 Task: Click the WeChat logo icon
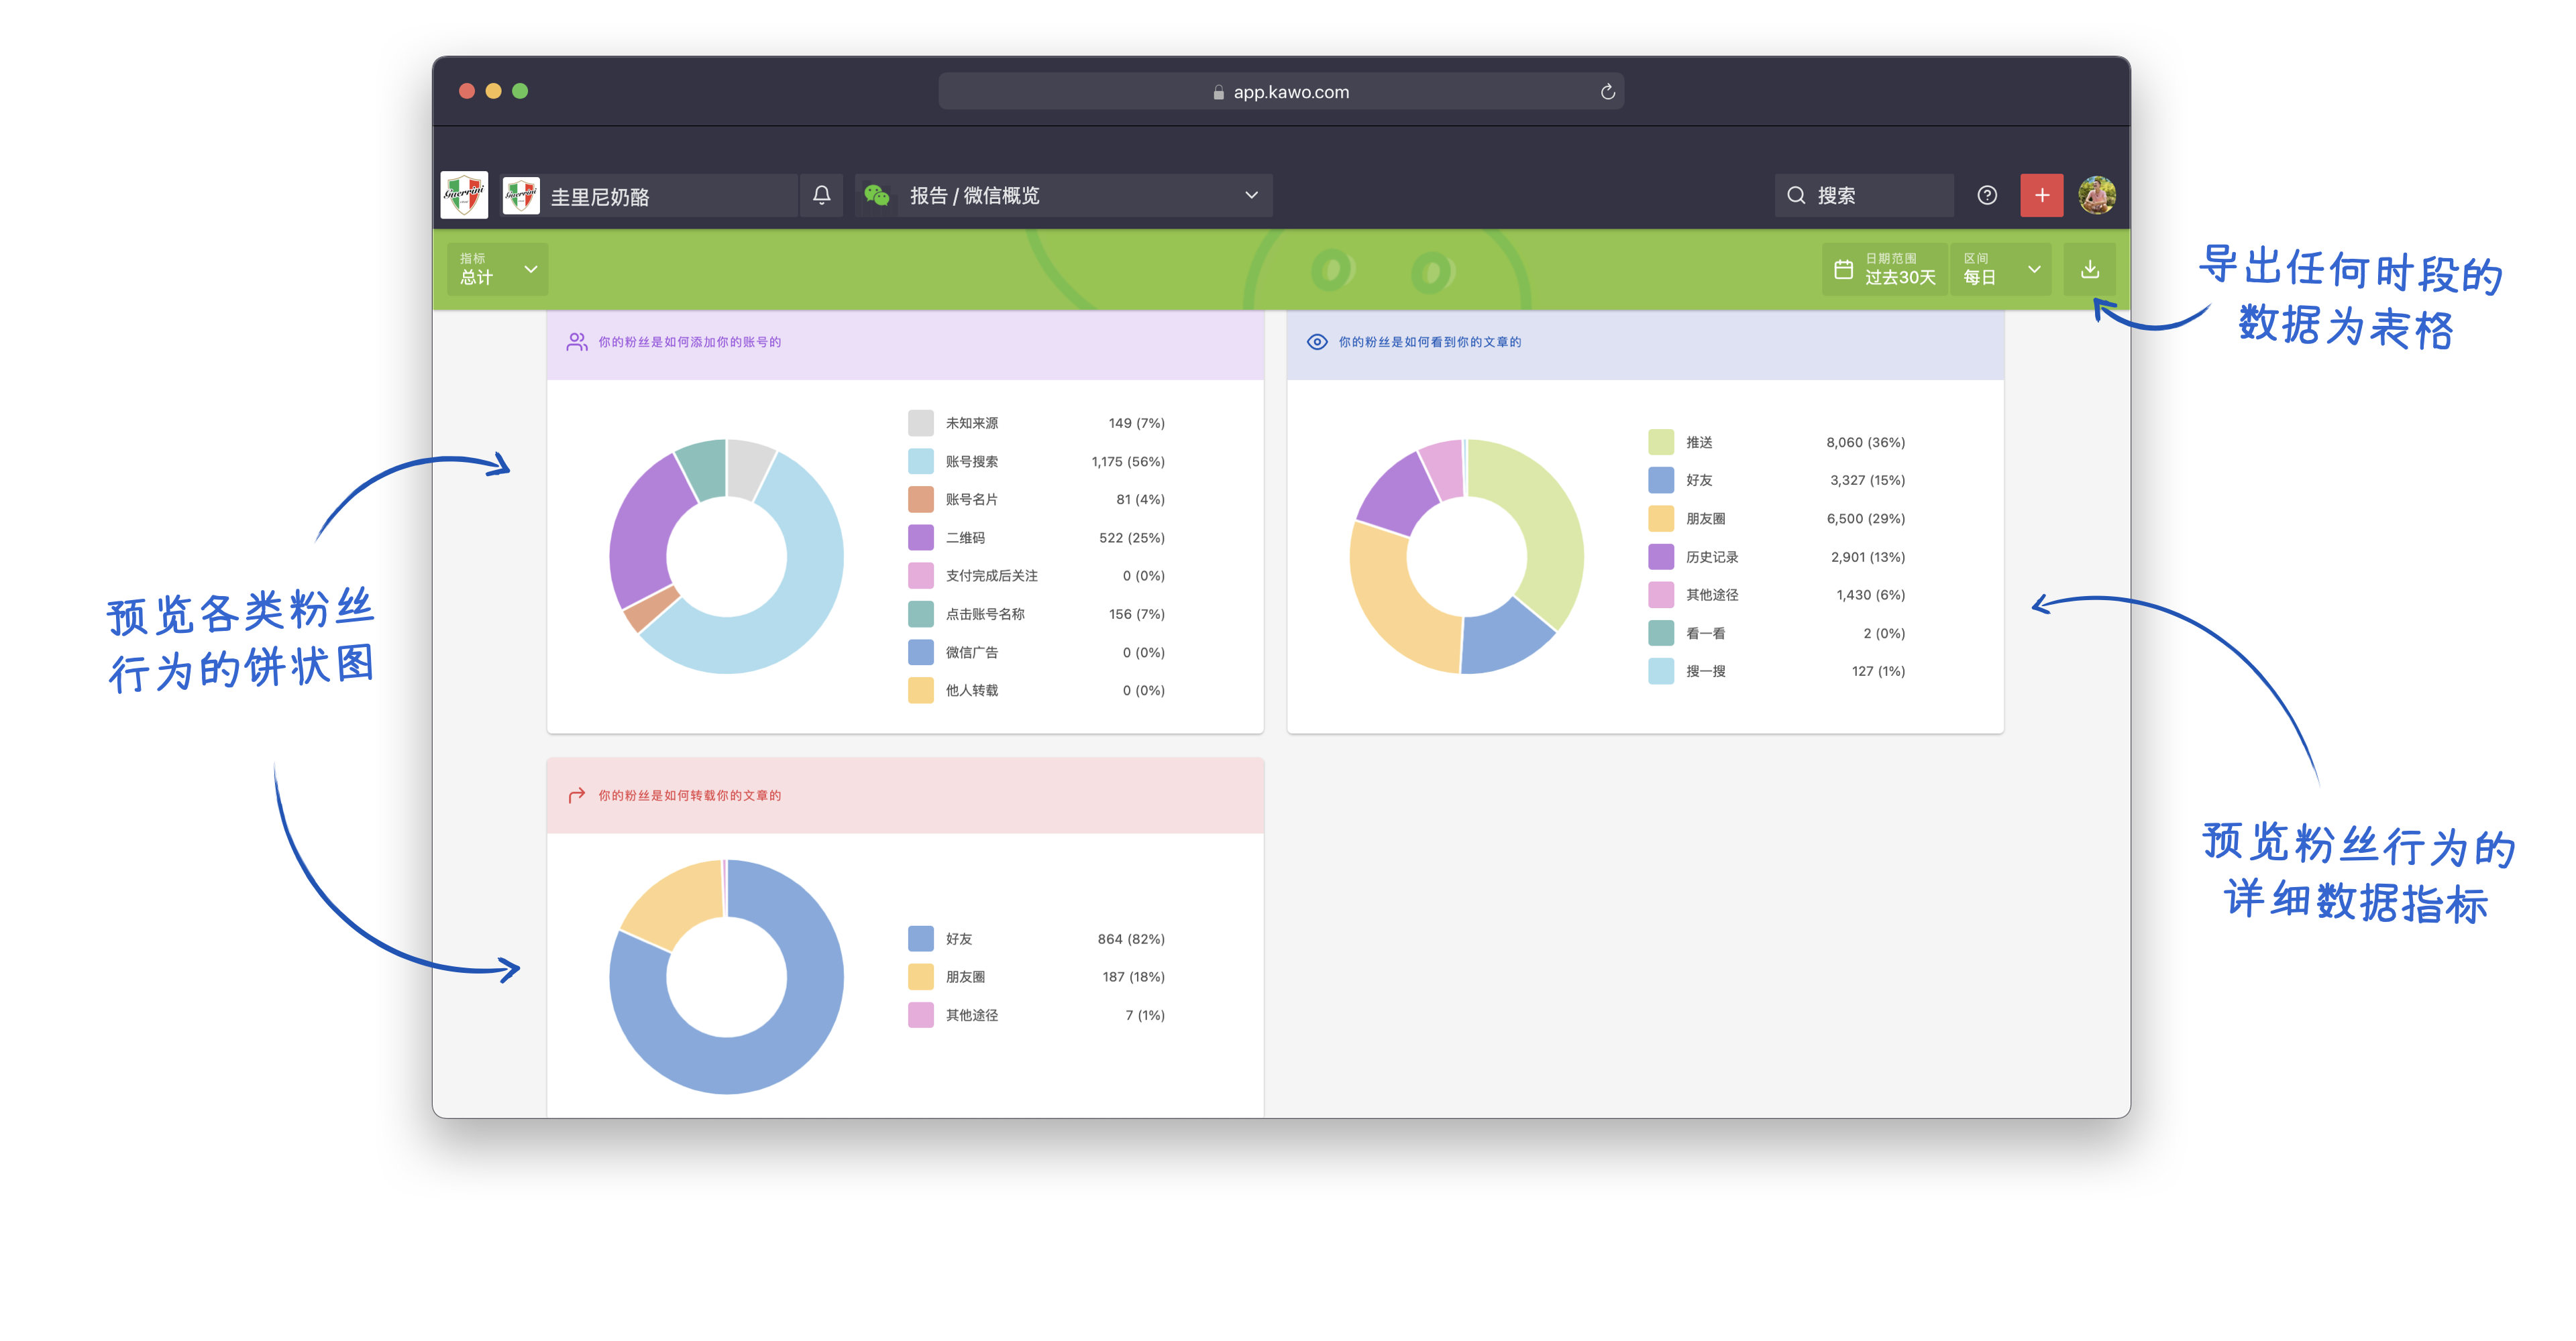pyautogui.click(x=877, y=195)
